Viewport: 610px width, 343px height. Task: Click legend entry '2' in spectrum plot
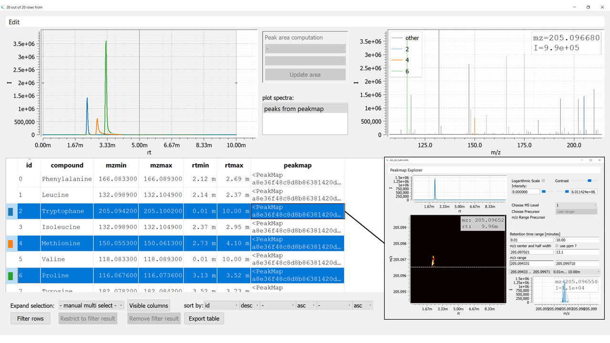400,49
